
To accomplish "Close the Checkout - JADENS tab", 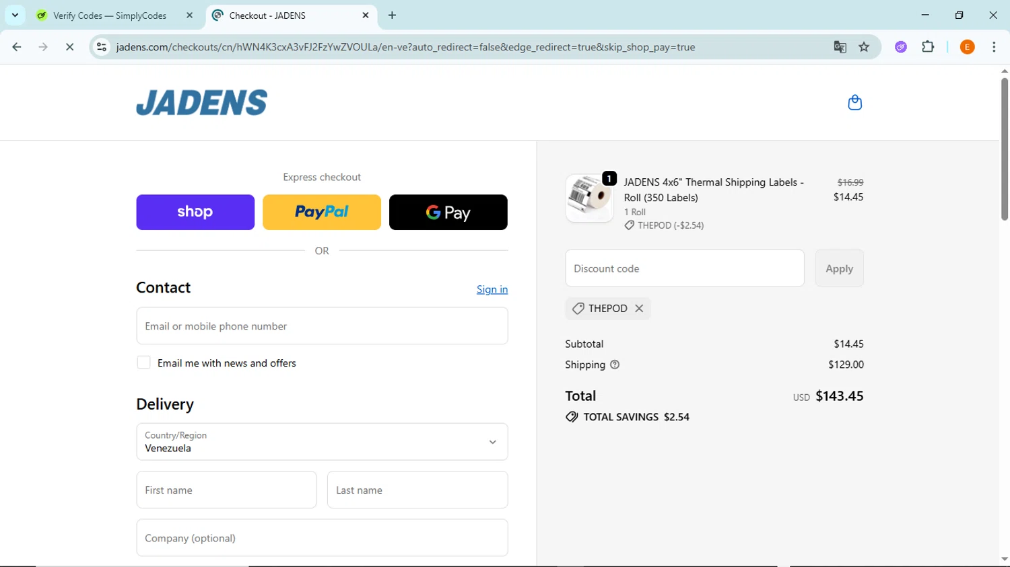I will (x=366, y=15).
